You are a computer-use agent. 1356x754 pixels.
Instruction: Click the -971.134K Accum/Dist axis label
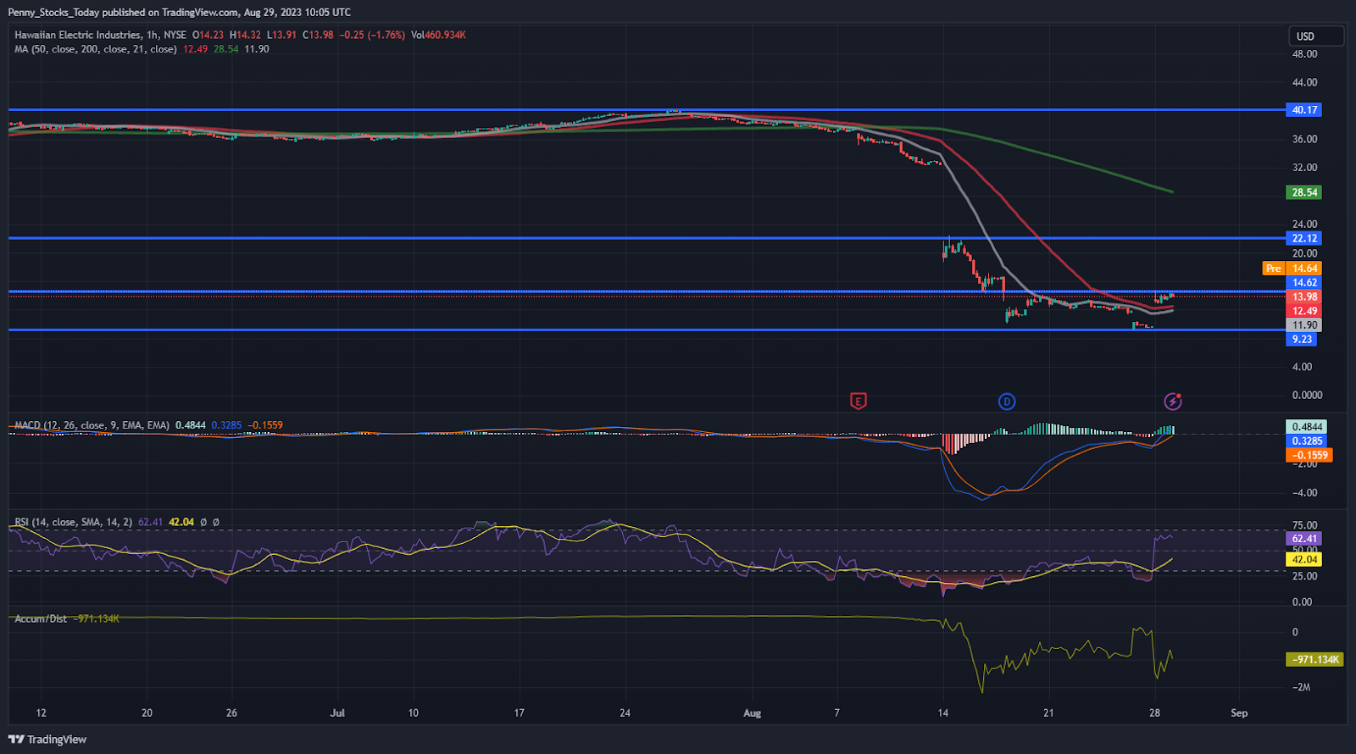(x=1315, y=659)
